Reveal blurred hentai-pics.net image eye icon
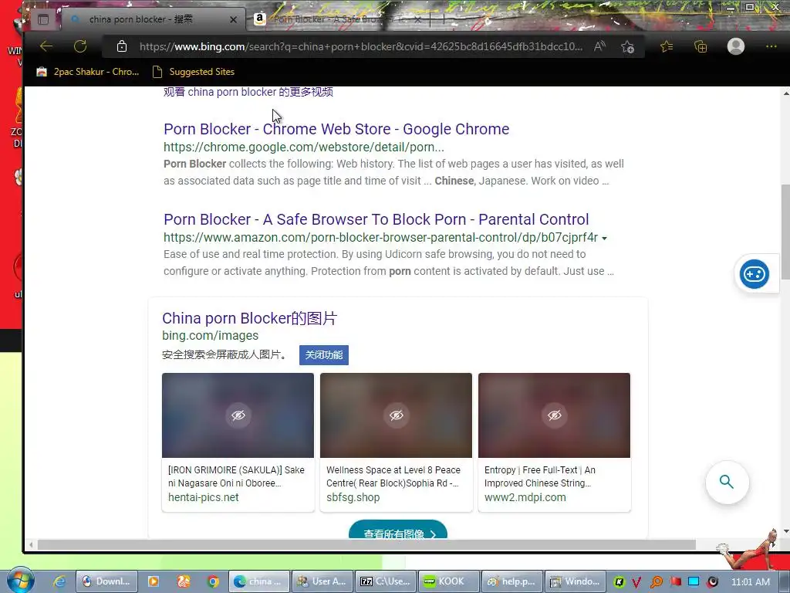The width and height of the screenshot is (790, 593). coord(238,415)
